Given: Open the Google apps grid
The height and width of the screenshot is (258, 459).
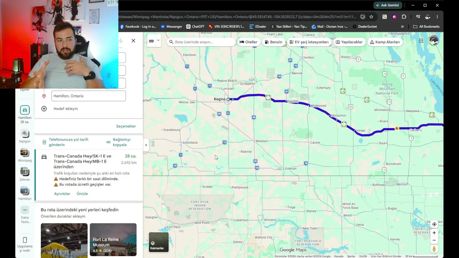Looking at the screenshot, I should coord(421,41).
